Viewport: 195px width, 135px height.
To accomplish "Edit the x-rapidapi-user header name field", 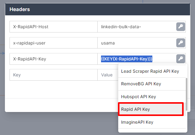I will (53, 43).
